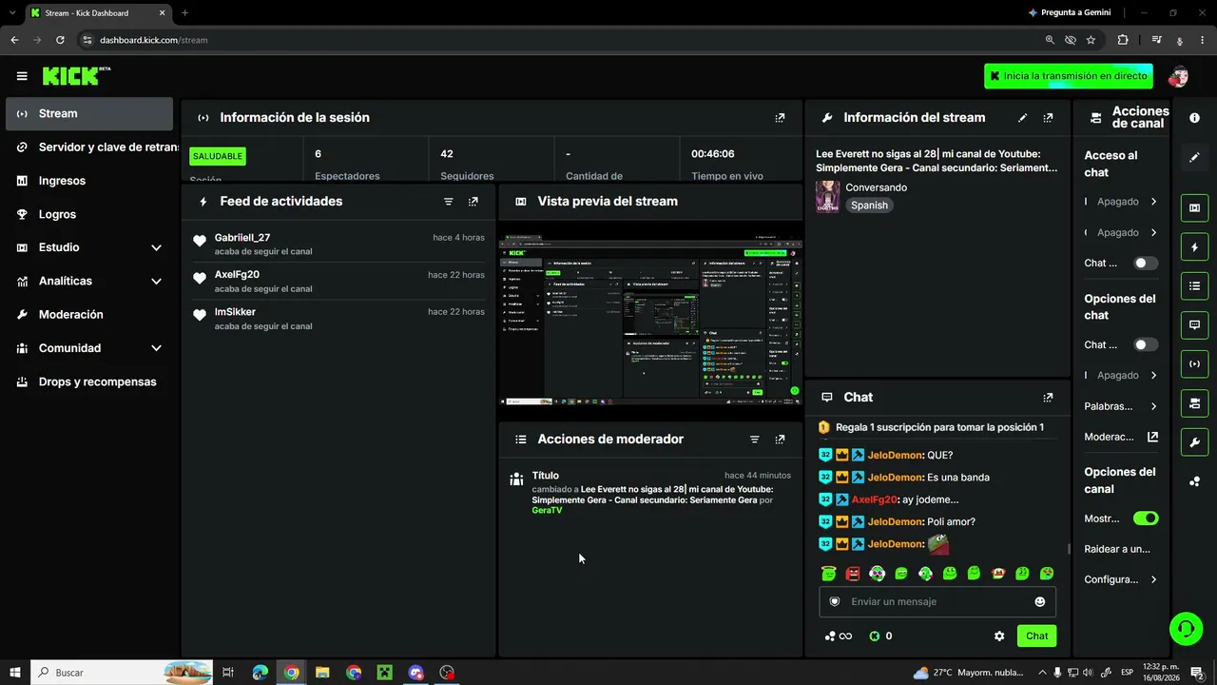Pop out the Información del stream panel

1048,118
